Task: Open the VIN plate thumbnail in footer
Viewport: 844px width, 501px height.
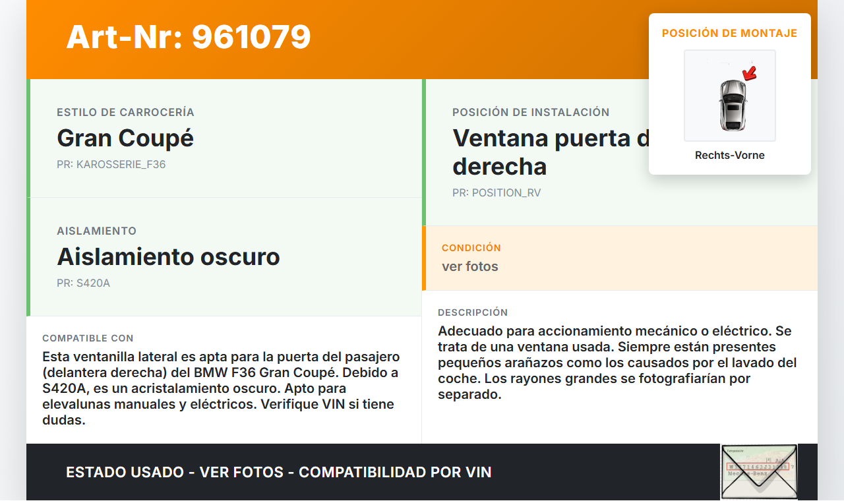Action: tap(759, 472)
